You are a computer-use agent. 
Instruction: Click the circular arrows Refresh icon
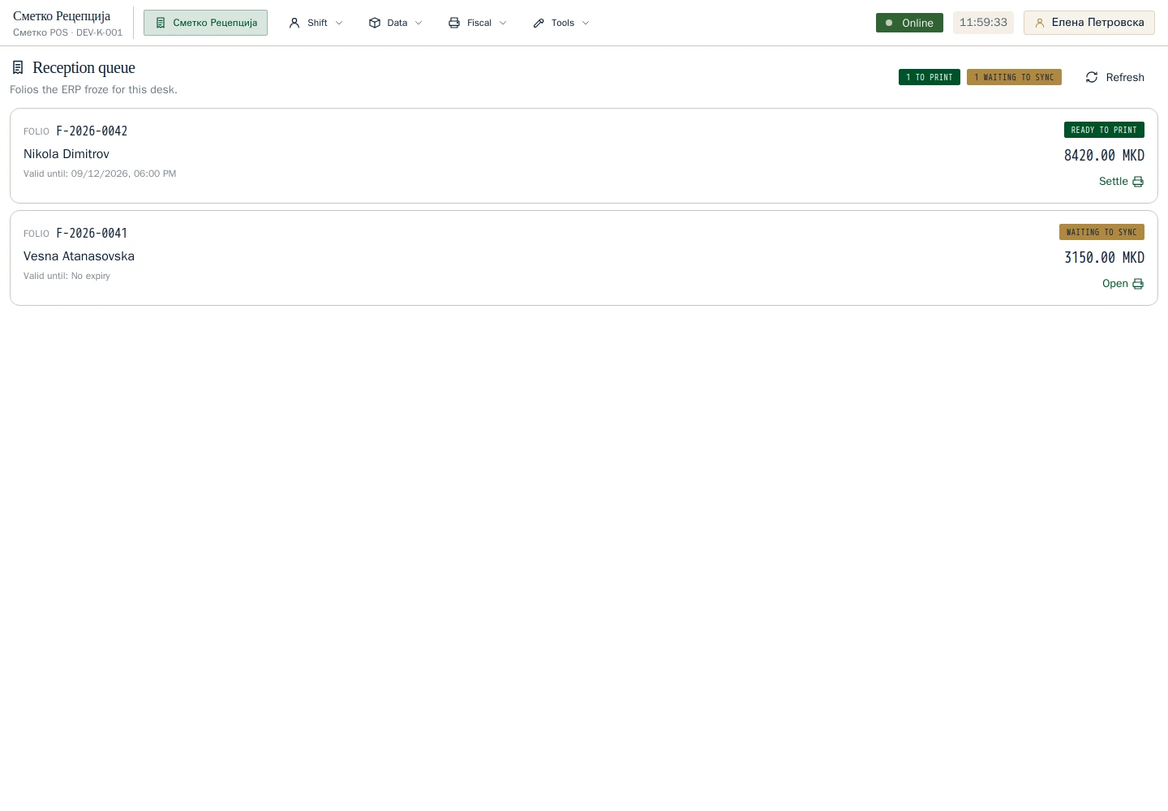1092,77
